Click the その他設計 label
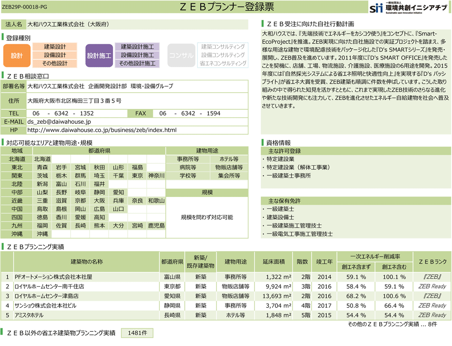Viewport: 452px width, 346px height. tap(55, 63)
